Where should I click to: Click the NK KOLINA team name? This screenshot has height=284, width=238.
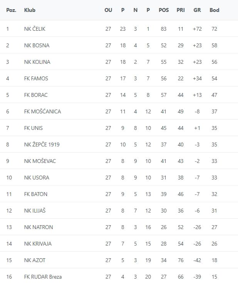click(x=37, y=62)
